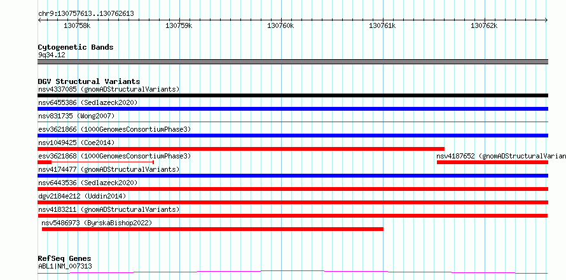Click the red nsv5486973 variant bar
Viewport: 566px width, 280px height.
(x=212, y=229)
